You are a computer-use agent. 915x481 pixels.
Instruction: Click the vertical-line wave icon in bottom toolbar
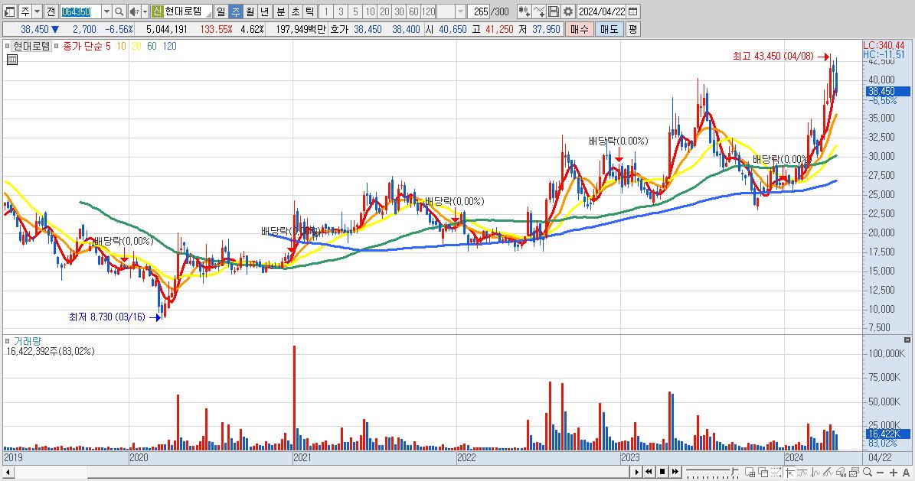(815, 472)
